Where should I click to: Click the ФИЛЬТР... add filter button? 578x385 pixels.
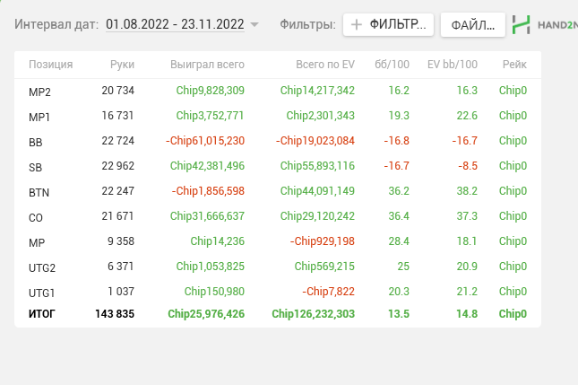pos(388,25)
